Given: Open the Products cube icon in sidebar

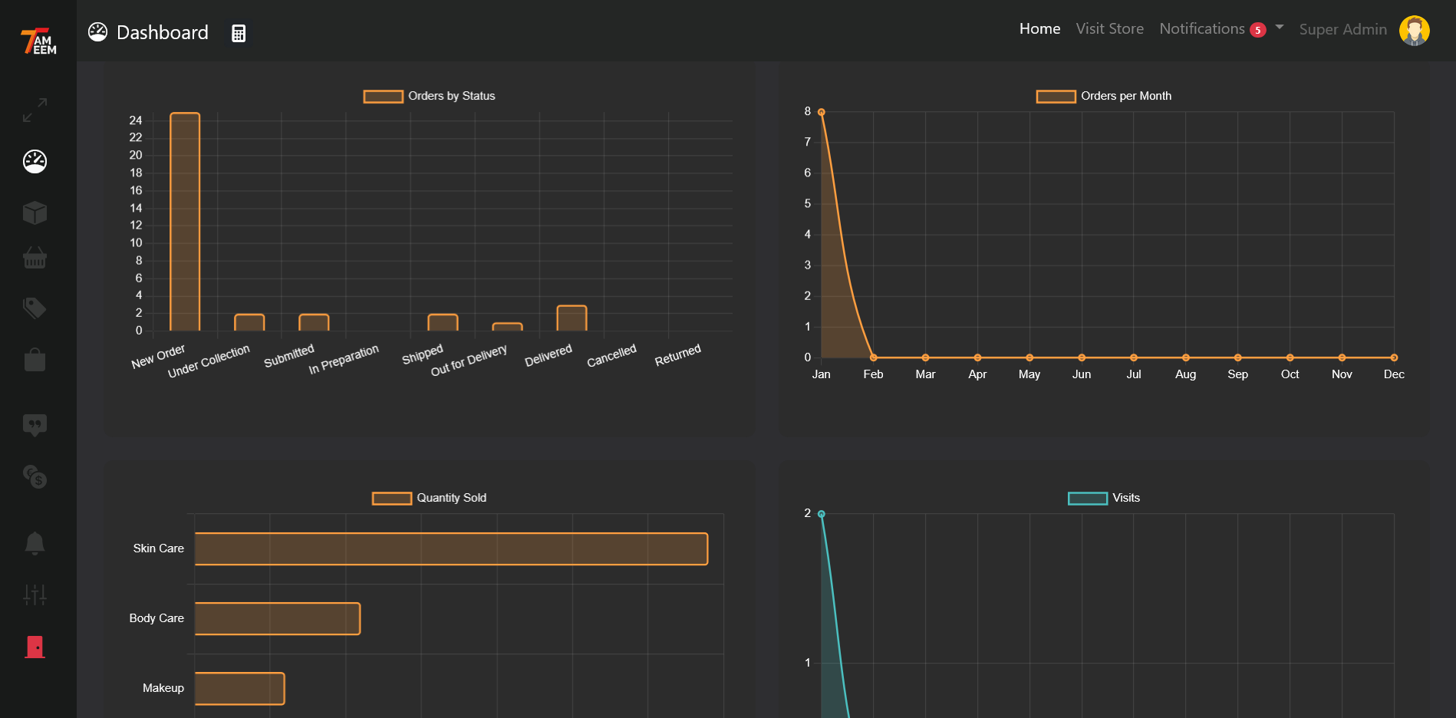Looking at the screenshot, I should 34,212.
